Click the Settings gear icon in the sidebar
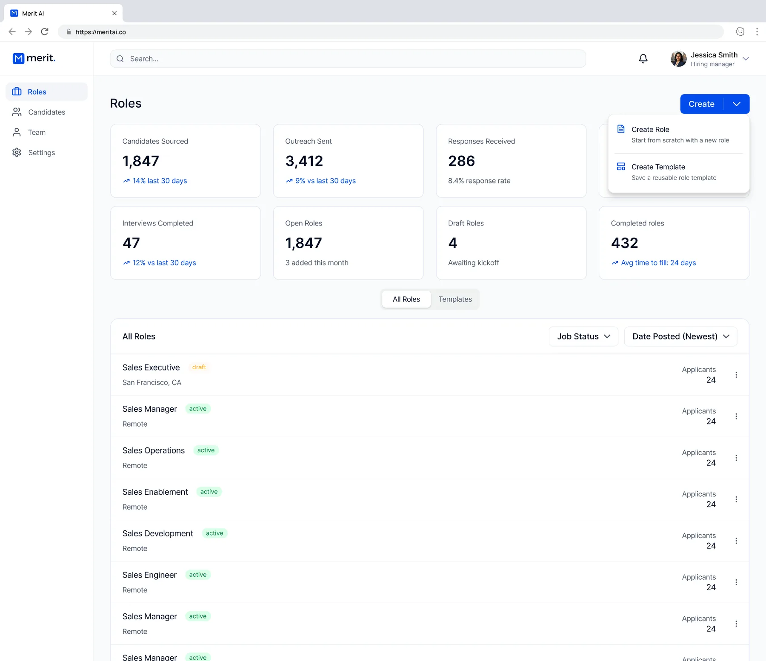This screenshot has width=766, height=661. click(x=17, y=152)
